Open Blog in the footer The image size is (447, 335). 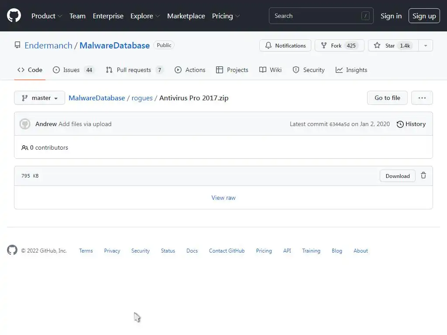[x=337, y=251]
